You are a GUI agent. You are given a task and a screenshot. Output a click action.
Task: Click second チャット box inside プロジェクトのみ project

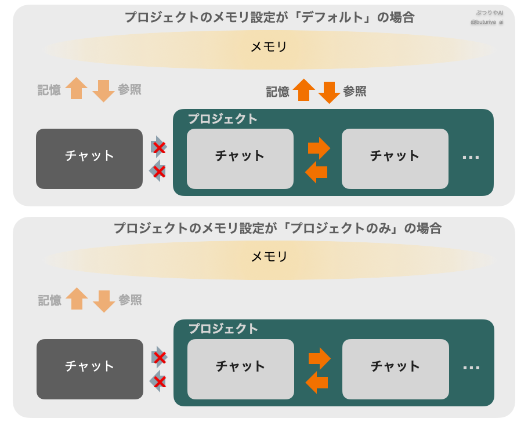396,369
